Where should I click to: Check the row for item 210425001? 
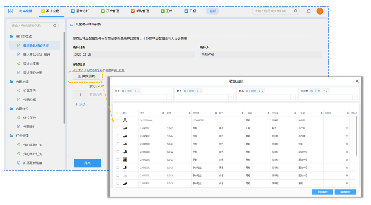pyautogui.click(x=118, y=128)
